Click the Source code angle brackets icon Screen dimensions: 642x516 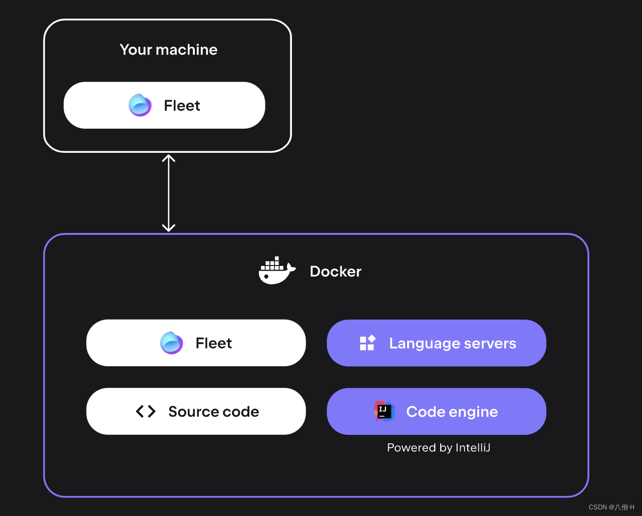pyautogui.click(x=146, y=411)
